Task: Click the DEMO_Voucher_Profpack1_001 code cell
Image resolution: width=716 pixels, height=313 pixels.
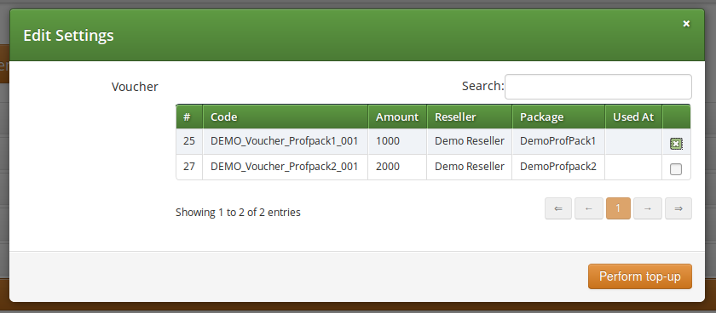Action: [286, 141]
